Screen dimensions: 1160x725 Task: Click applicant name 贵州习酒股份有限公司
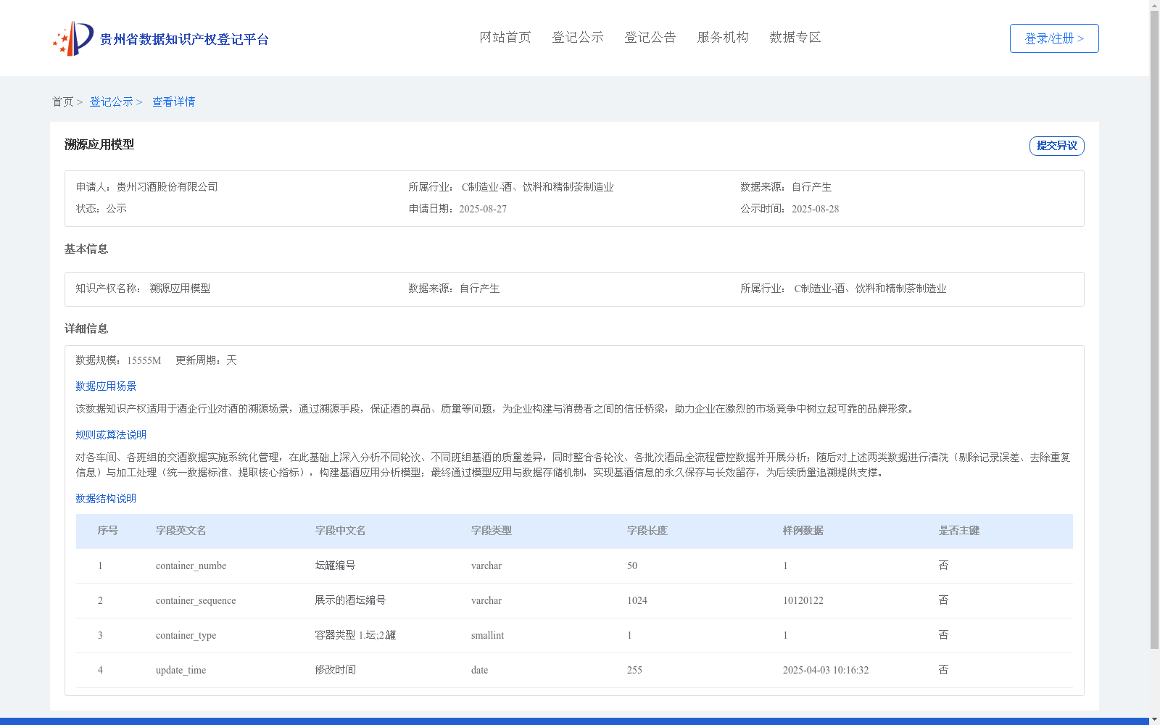point(167,187)
